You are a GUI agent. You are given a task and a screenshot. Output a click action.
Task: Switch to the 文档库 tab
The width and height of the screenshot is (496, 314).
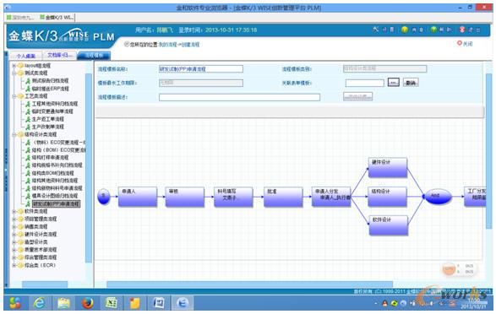tap(60, 55)
